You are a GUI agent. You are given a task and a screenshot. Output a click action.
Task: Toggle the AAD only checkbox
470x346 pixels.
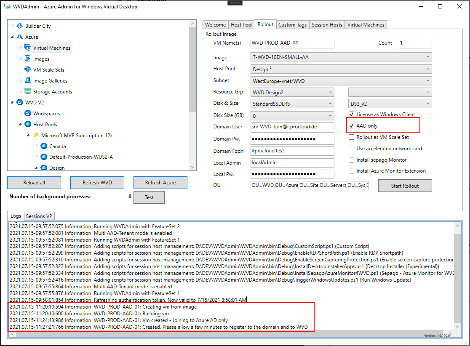[x=351, y=125]
